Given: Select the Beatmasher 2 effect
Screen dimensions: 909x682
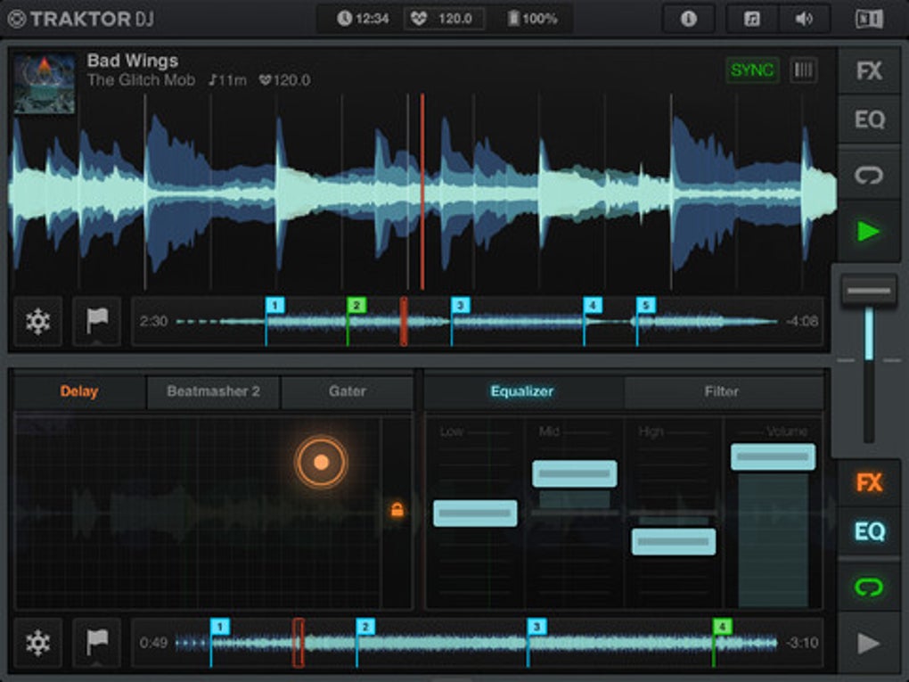Looking at the screenshot, I should (214, 390).
